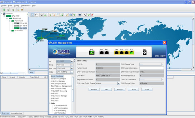Zoom out on the map
The width and height of the screenshot is (195, 118).
click(54, 15)
